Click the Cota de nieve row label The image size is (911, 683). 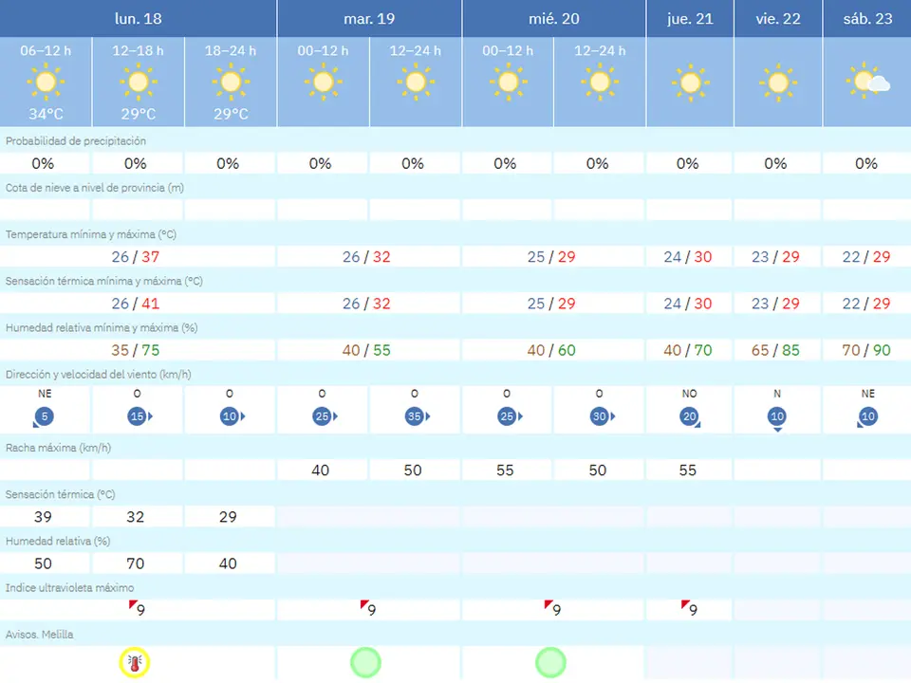coord(95,188)
